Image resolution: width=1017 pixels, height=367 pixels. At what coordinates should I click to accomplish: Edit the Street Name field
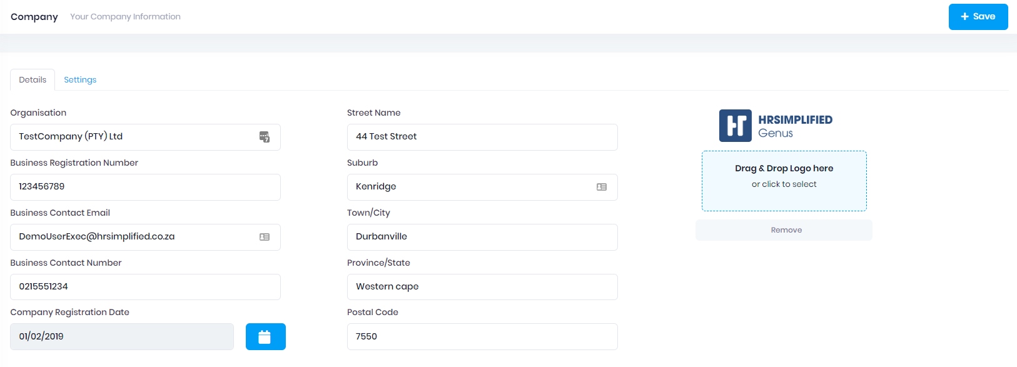click(482, 137)
